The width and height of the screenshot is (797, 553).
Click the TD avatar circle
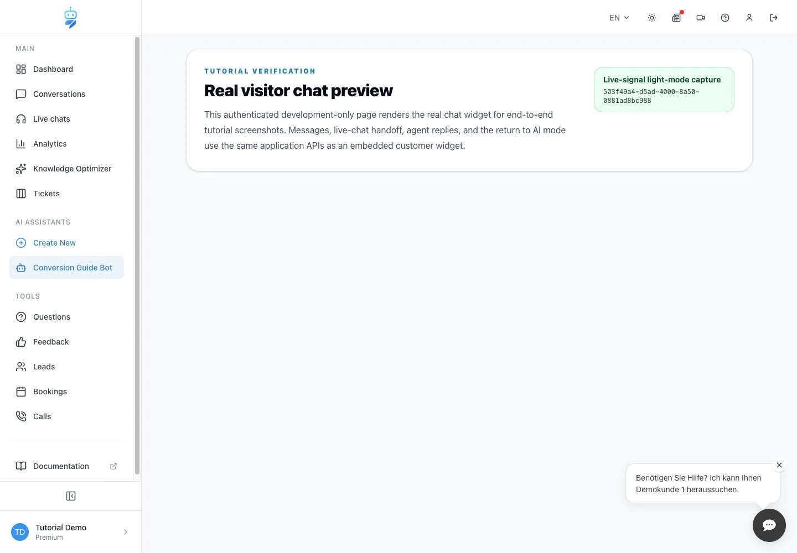pos(20,532)
